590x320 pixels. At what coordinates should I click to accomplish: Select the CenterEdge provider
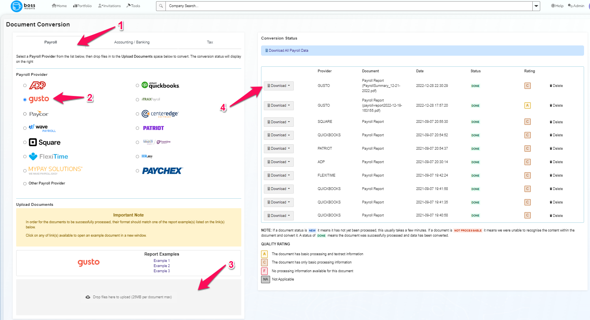click(x=137, y=114)
